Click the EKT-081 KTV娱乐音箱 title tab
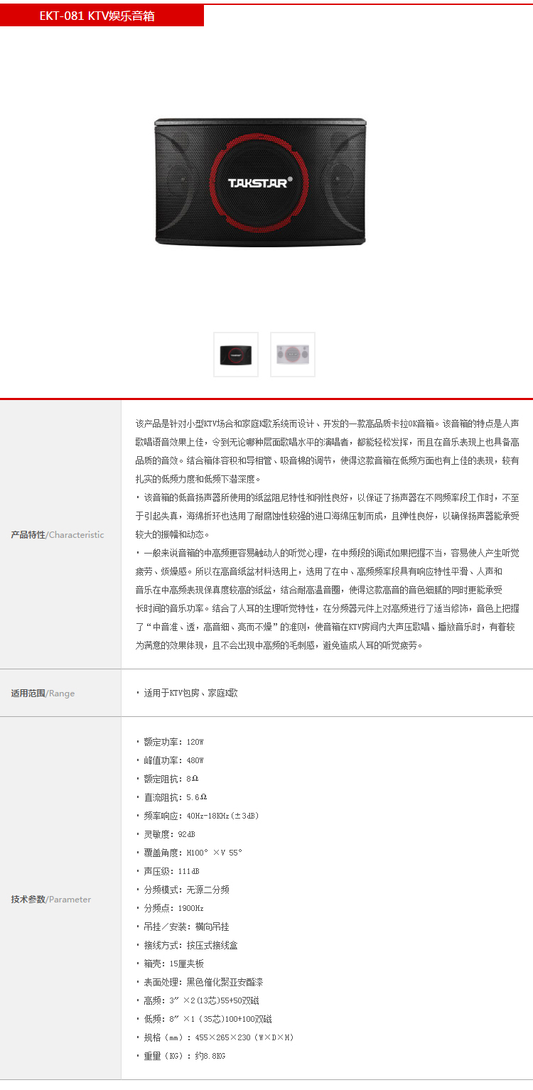Viewport: 533px width, 1090px height. pos(102,16)
